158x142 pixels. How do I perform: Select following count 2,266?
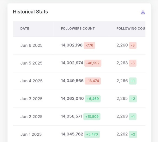(x=122, y=81)
